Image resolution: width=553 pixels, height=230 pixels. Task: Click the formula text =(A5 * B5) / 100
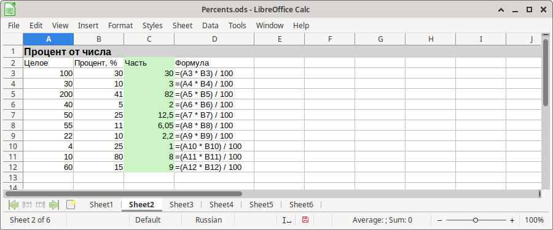(204, 94)
